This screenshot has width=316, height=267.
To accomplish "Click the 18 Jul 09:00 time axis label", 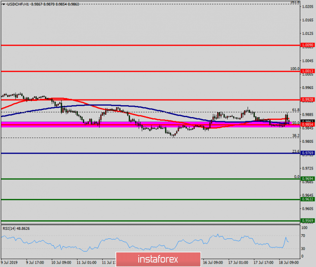I will pyautogui.click(x=288, y=263).
